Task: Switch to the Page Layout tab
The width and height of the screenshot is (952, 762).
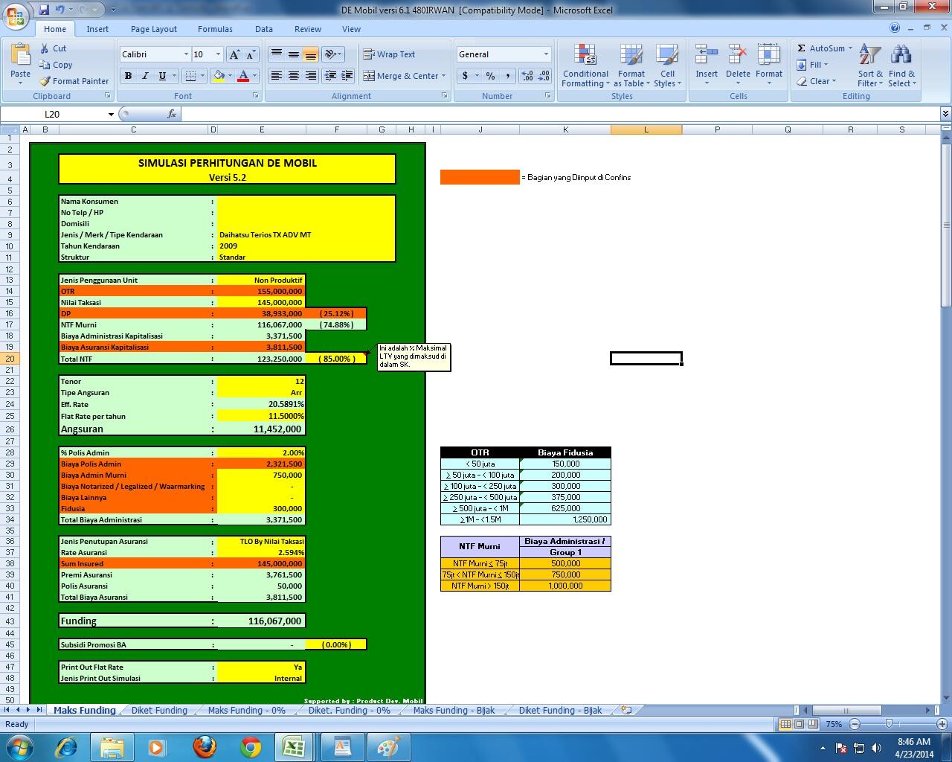Action: point(154,29)
